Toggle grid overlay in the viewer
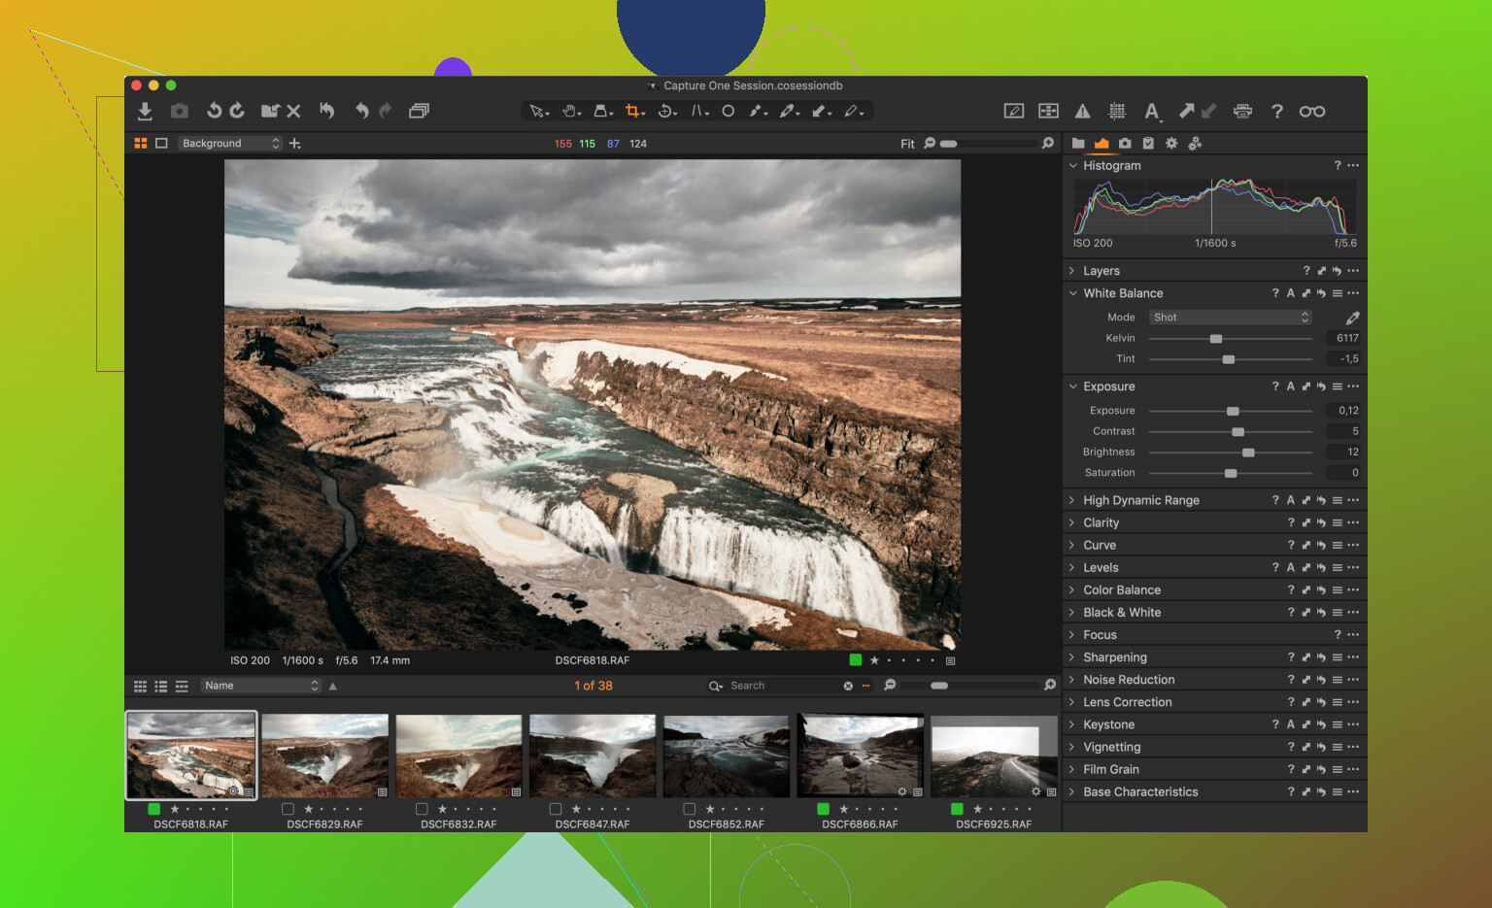Screen dimensions: 1492x908 [1117, 111]
